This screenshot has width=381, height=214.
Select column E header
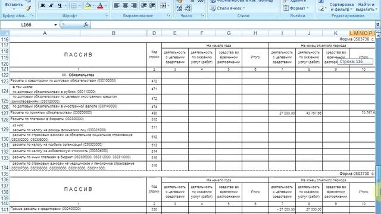pyautogui.click(x=174, y=33)
